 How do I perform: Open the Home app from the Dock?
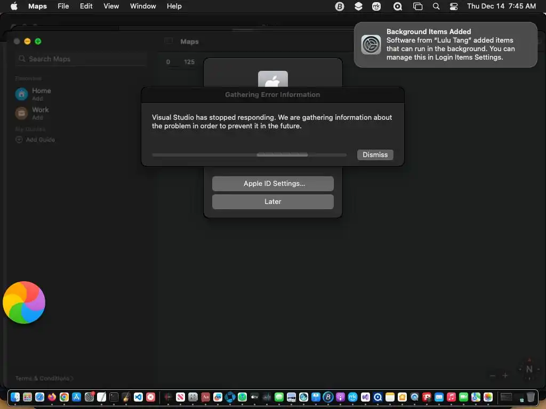pos(402,397)
